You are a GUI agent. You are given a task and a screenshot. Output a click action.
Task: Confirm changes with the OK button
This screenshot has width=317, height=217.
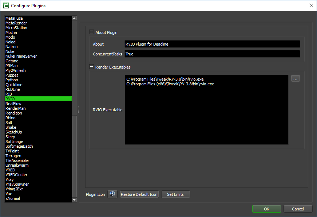tap(266, 209)
